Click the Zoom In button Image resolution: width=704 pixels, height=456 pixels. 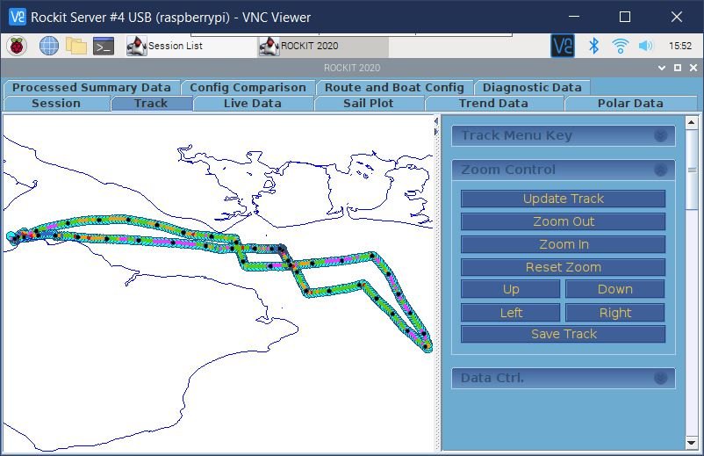[x=563, y=244]
